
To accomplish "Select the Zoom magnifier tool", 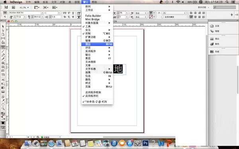I will (3, 108).
